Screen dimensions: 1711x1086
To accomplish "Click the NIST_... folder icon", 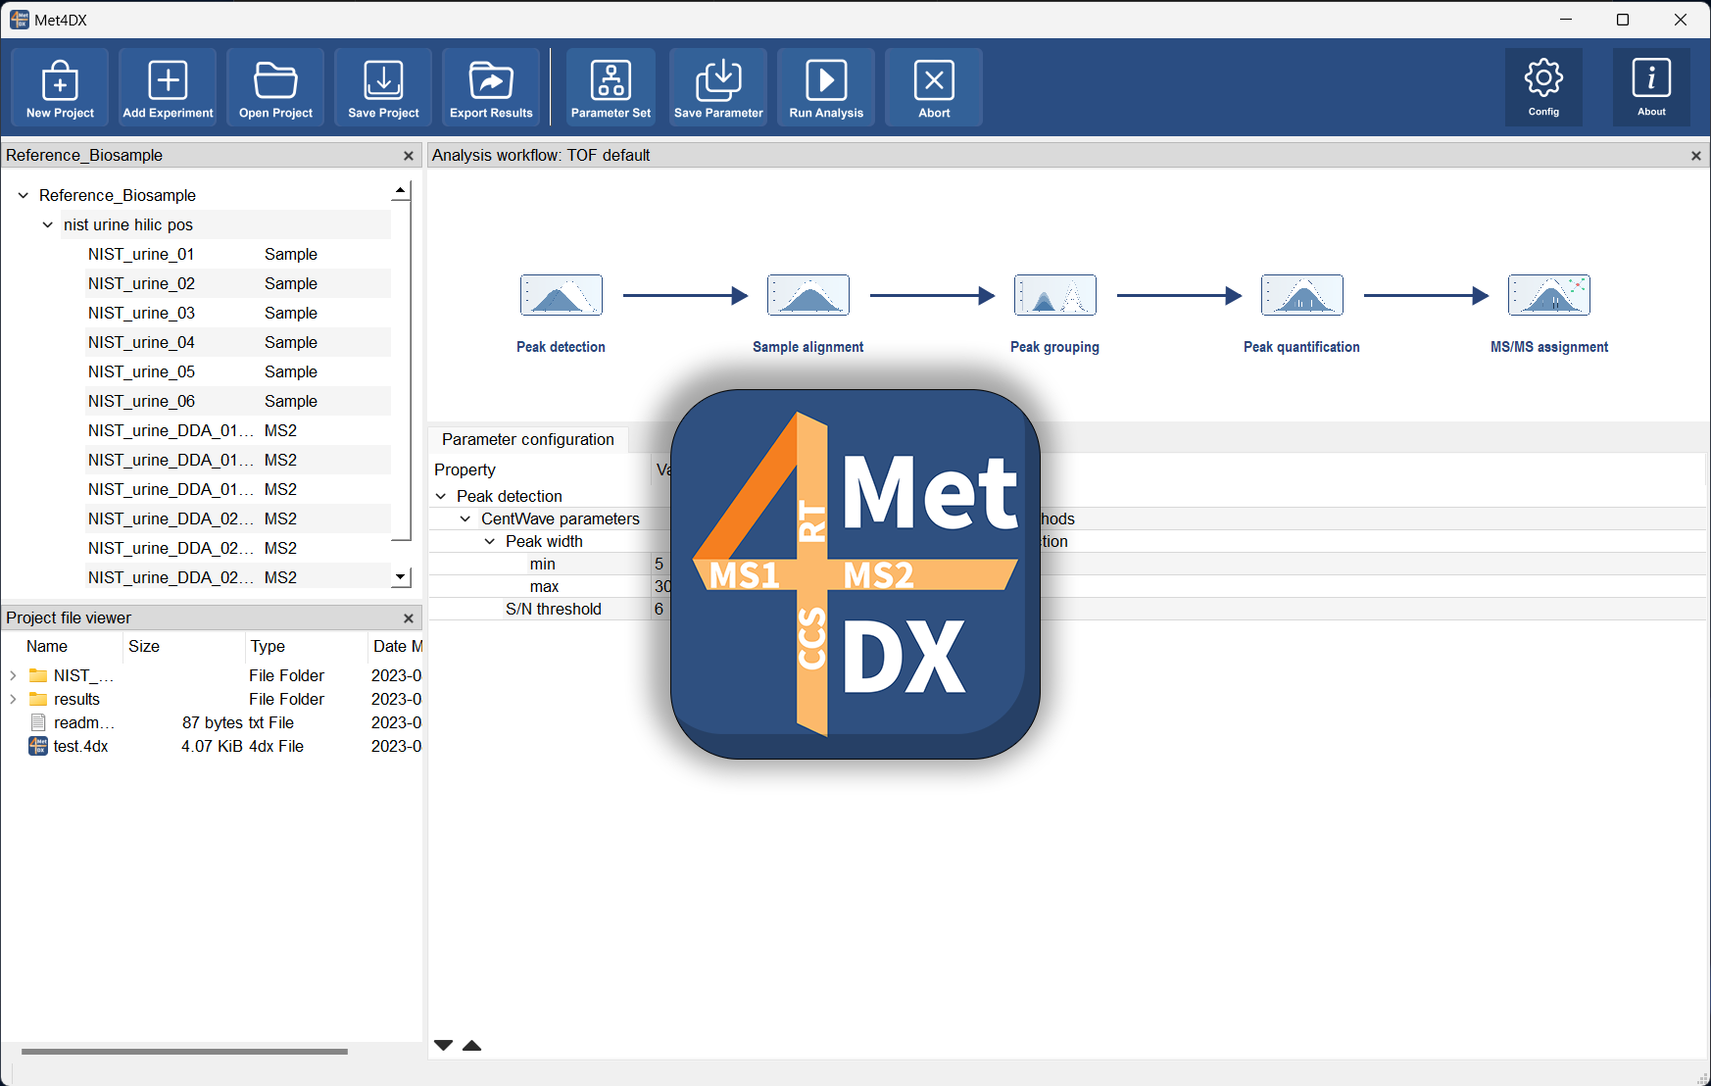I will 38,675.
